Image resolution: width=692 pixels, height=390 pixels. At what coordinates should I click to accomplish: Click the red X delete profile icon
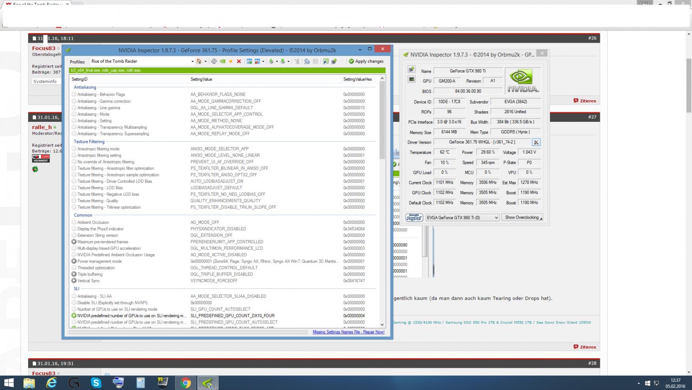tap(239, 61)
